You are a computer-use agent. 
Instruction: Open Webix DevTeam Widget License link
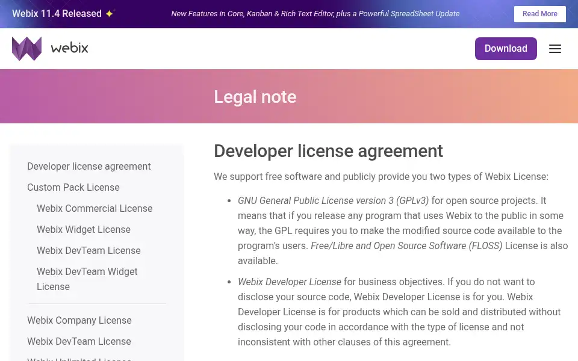tap(87, 279)
